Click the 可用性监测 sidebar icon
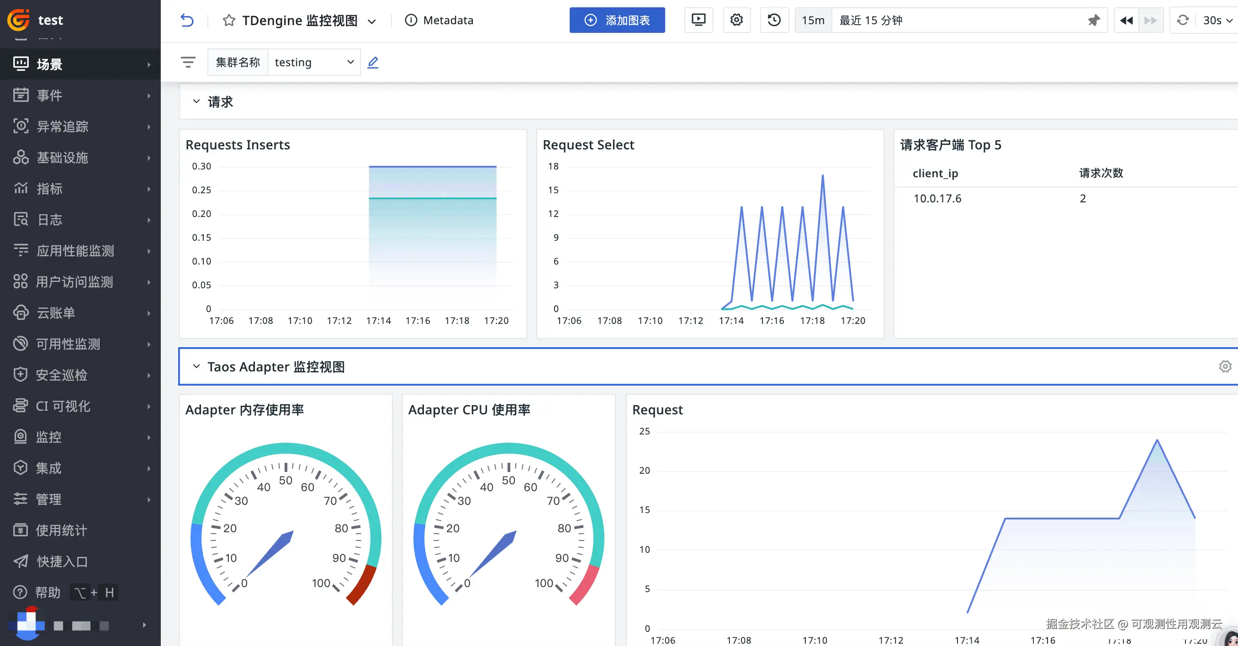Image resolution: width=1238 pixels, height=646 pixels. pyautogui.click(x=20, y=344)
